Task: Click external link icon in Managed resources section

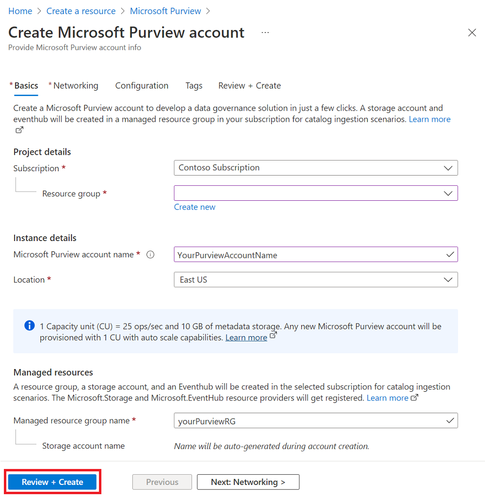Action: [x=415, y=398]
